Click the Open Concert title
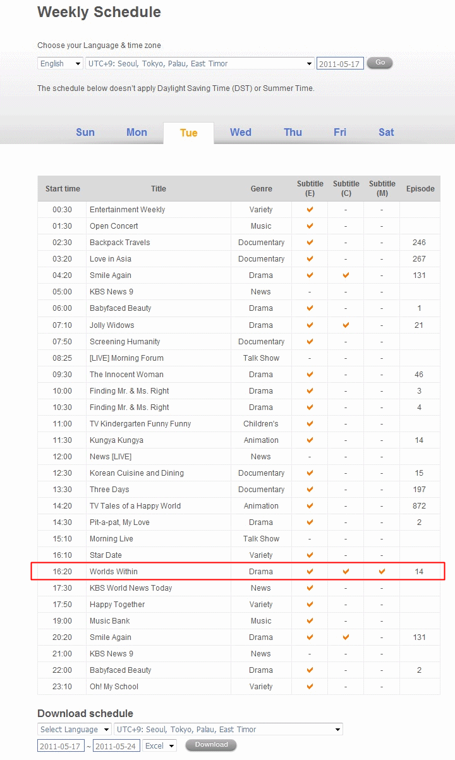 click(114, 226)
